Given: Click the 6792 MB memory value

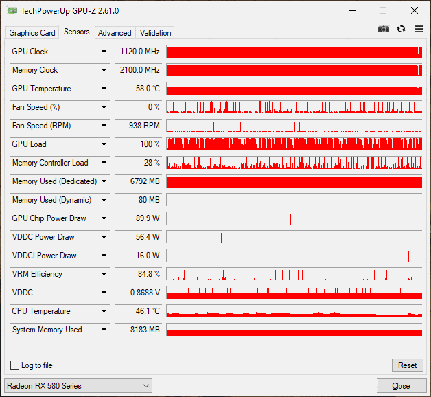Looking at the screenshot, I should point(138,181).
